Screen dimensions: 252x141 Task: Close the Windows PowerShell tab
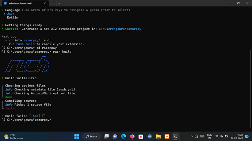pyautogui.click(x=45, y=3)
